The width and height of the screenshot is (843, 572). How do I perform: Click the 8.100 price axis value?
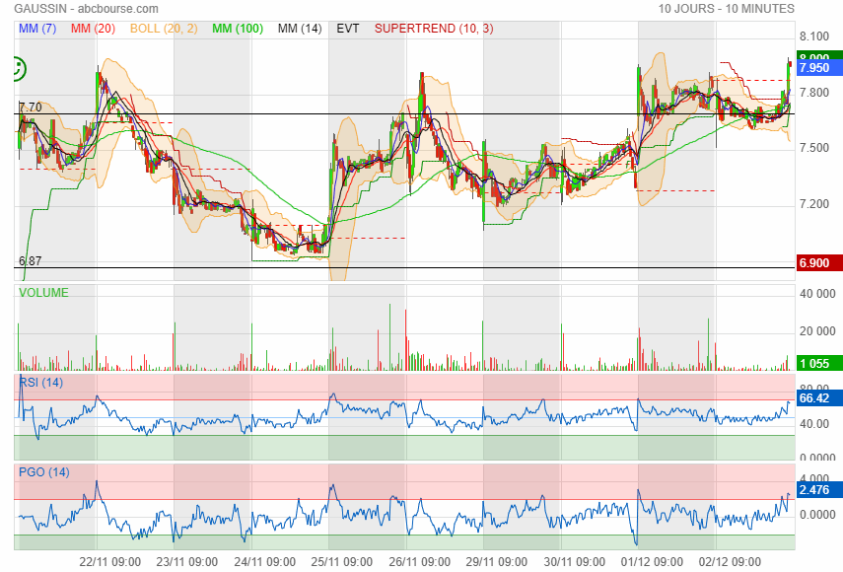pos(814,36)
